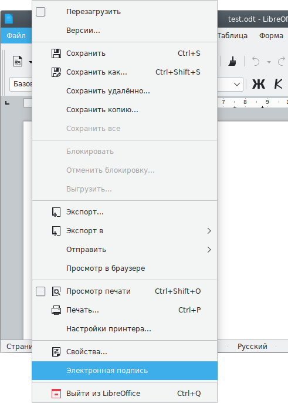Viewport: 288px width, 403px height.
Task: Click the red Exit LibreOffice icon
Action: coord(56,394)
